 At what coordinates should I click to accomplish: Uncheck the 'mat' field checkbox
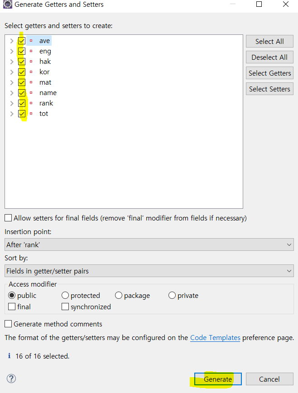(x=22, y=82)
